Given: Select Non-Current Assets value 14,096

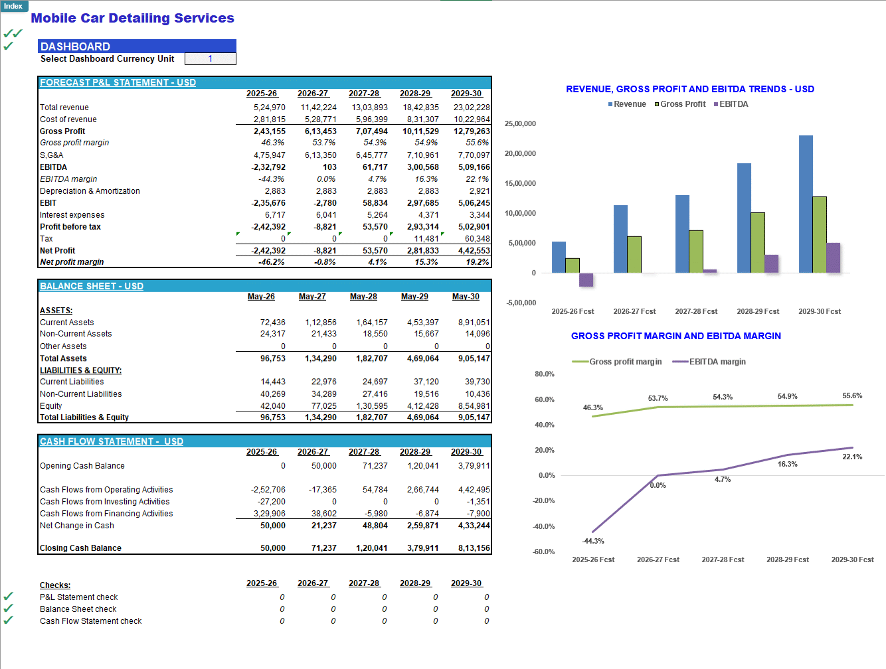Looking at the screenshot, I should (x=478, y=333).
